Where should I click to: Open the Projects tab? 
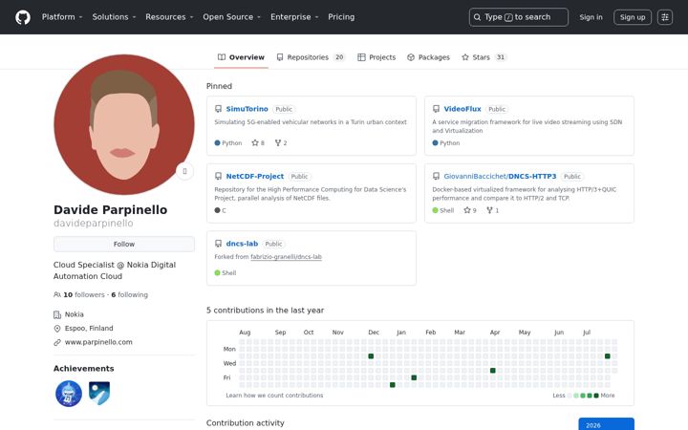pyautogui.click(x=376, y=57)
